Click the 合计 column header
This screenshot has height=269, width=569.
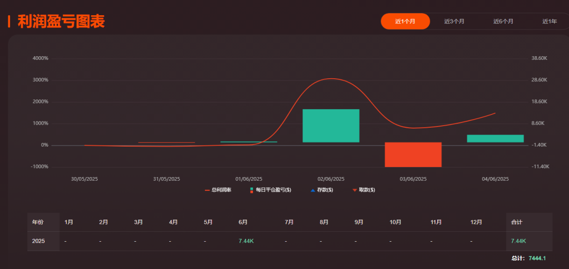coord(516,222)
